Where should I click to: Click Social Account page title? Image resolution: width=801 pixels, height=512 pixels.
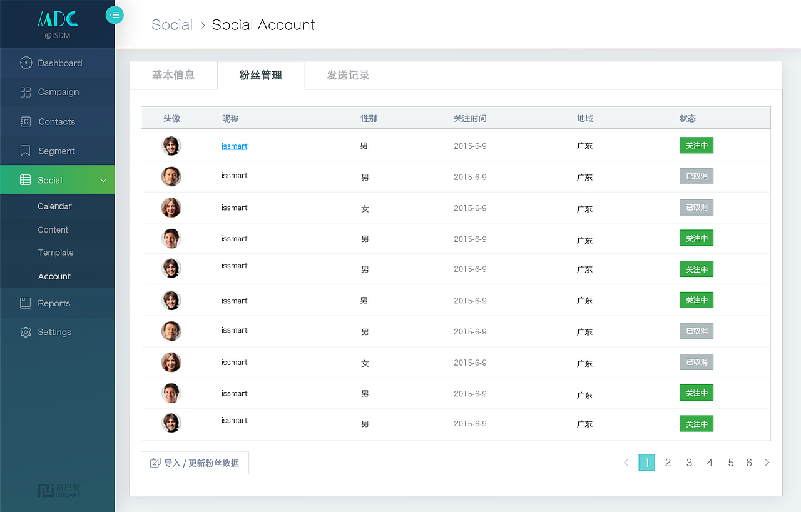[263, 25]
